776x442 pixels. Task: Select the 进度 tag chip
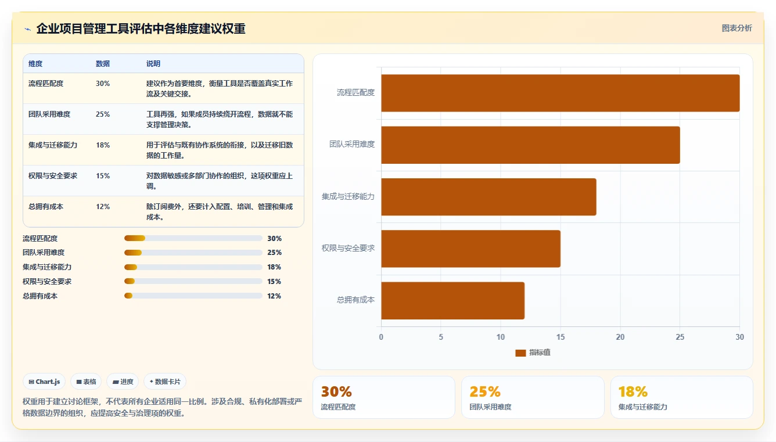click(123, 382)
